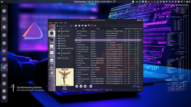
Task: Select the 'All Apologies' track row
Action: (108, 63)
